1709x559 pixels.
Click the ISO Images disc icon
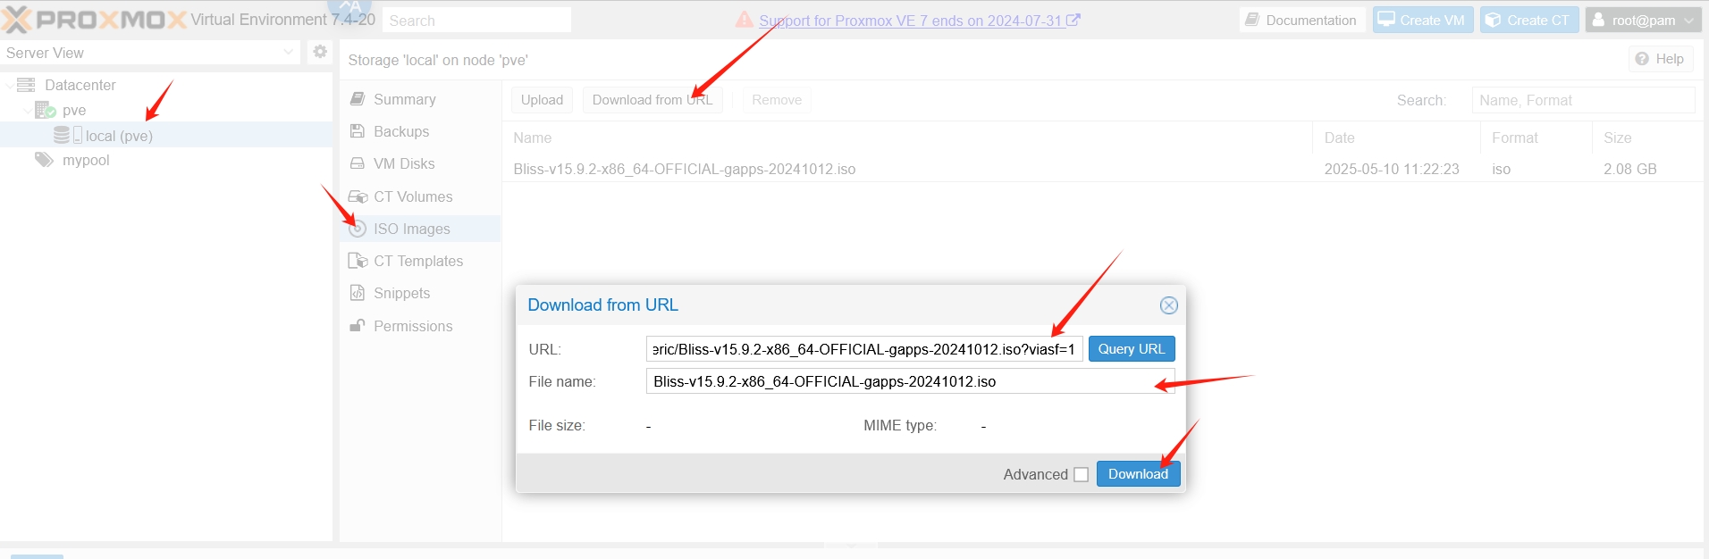[358, 229]
